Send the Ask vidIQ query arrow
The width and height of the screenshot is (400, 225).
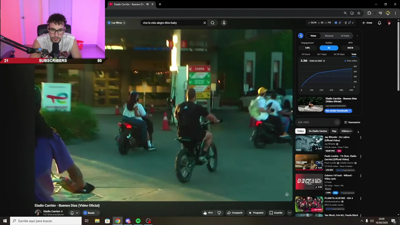click(x=337, y=122)
